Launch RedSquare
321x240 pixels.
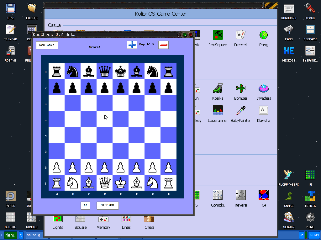coord(218,35)
